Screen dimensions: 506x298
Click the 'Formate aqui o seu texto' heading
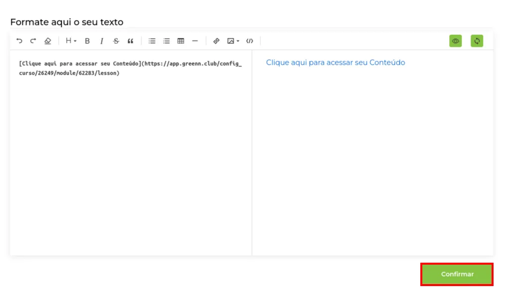(x=67, y=22)
